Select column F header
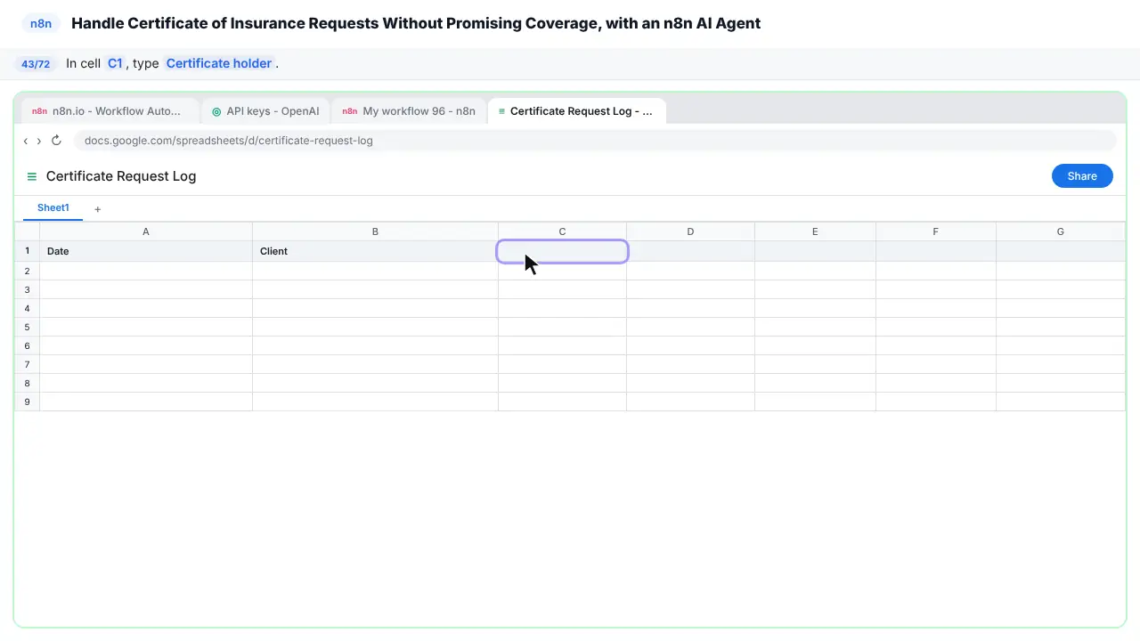This screenshot has height=641, width=1140. [x=935, y=231]
